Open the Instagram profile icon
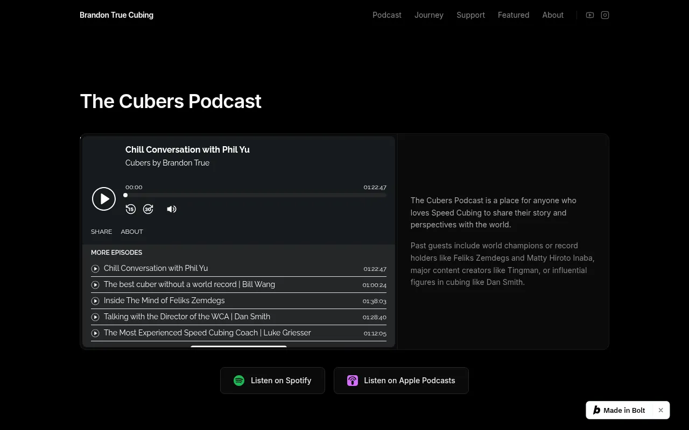 click(x=605, y=15)
